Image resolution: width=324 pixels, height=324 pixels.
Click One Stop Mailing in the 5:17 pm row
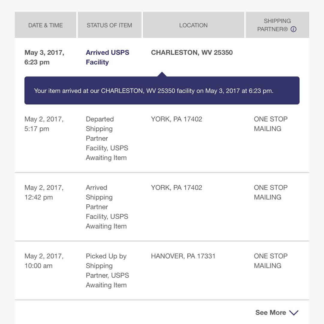(x=271, y=124)
